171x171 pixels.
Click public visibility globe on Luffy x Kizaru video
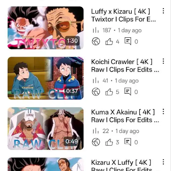click(96, 42)
